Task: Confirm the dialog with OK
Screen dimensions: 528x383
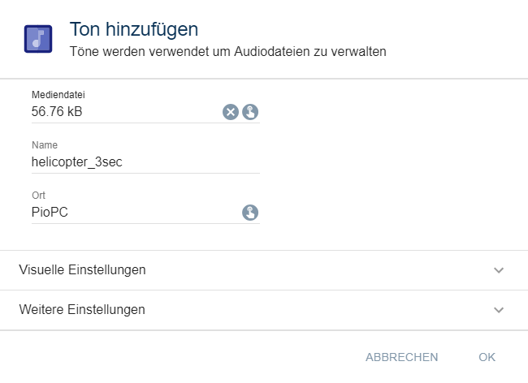Action: point(487,357)
